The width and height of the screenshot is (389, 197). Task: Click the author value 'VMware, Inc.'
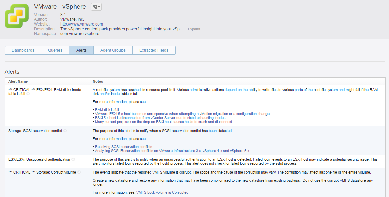[72, 19]
